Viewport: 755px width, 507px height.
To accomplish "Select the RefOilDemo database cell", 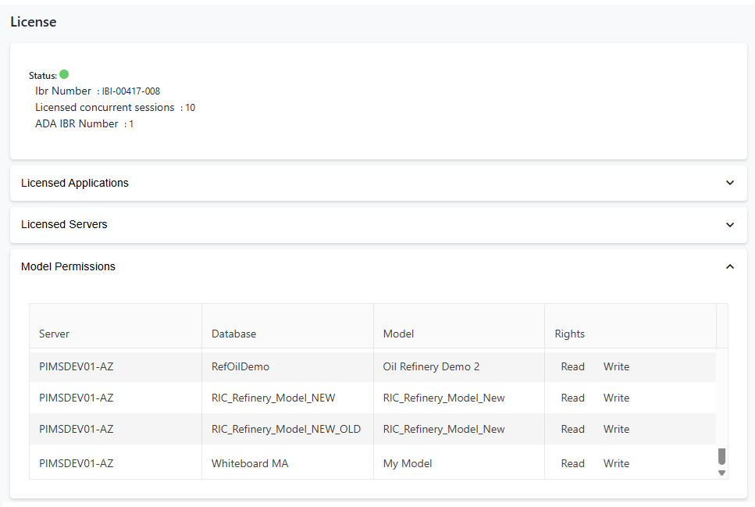I will coord(240,366).
